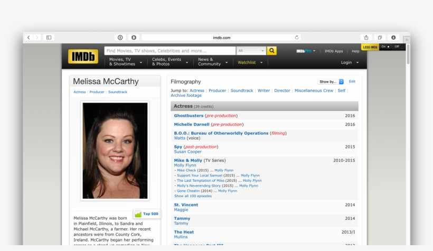Image resolution: width=433 pixels, height=251 pixels.
Task: Open the Mike & Molly series link
Action: point(188,160)
